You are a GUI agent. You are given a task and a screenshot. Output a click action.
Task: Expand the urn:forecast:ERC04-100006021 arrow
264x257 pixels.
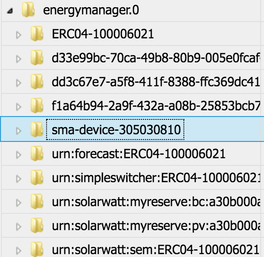click(x=19, y=155)
